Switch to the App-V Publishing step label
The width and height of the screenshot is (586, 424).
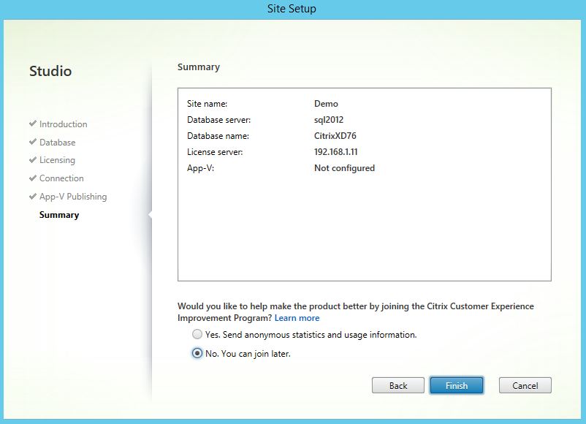pyautogui.click(x=72, y=197)
